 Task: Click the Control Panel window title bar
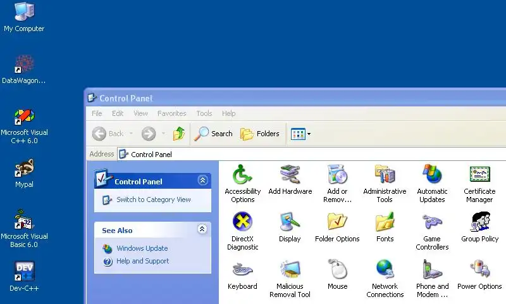pos(295,98)
